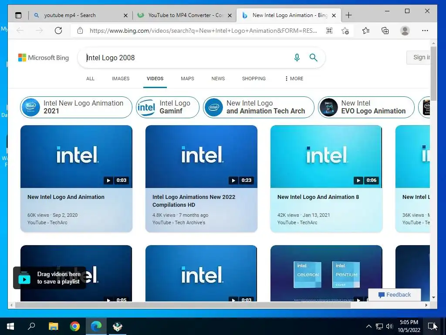Open a new browser tab

[x=348, y=15]
